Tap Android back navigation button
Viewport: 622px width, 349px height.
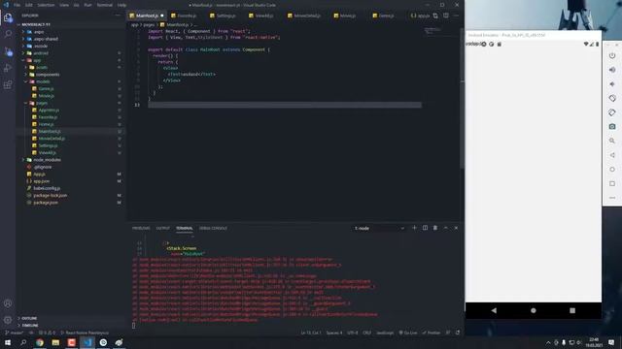tap(494, 310)
